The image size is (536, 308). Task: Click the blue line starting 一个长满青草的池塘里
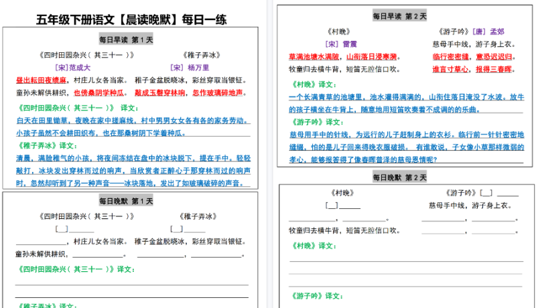click(407, 97)
